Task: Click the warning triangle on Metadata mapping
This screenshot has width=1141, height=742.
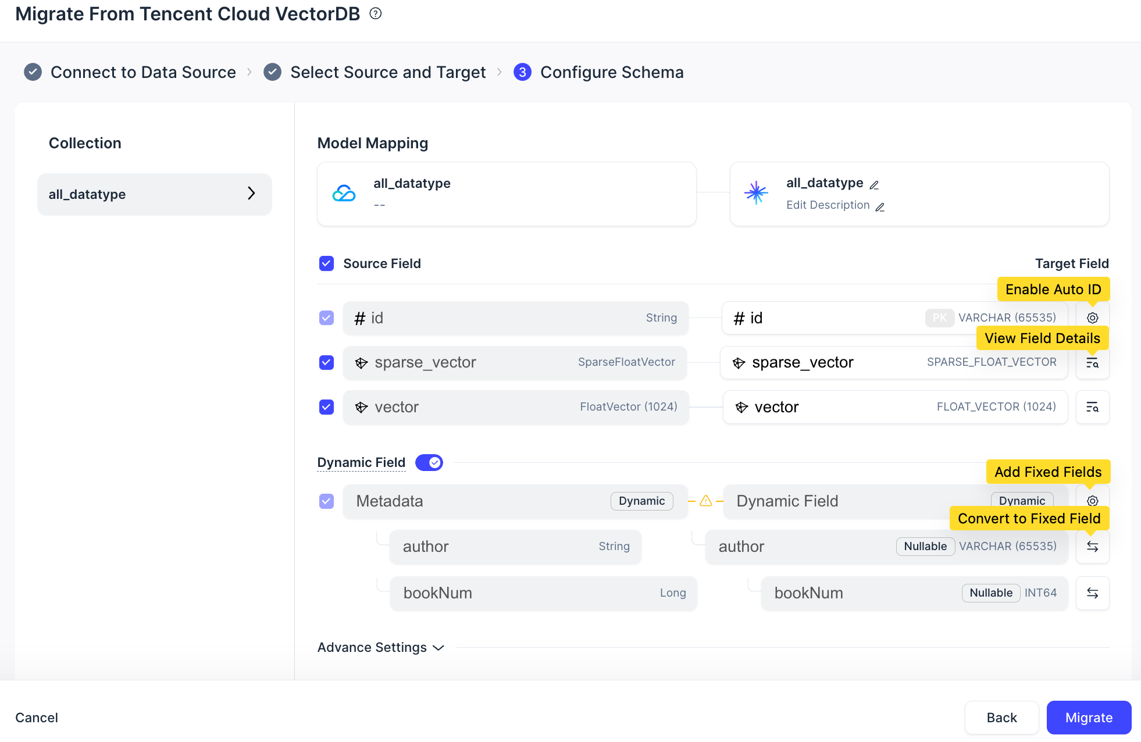Action: (705, 501)
